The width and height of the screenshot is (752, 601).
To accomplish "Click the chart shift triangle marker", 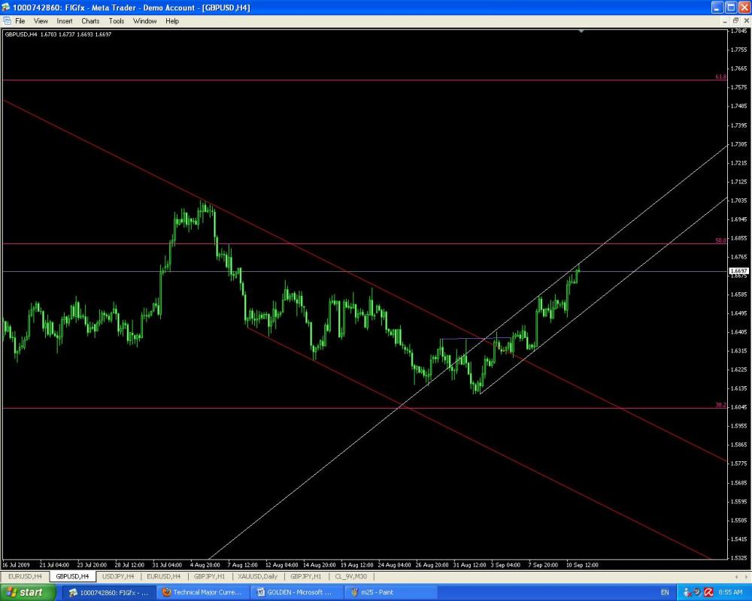I will point(581,32).
